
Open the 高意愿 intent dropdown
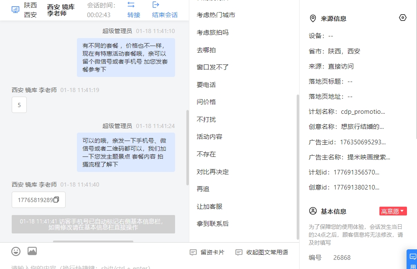[x=393, y=211]
